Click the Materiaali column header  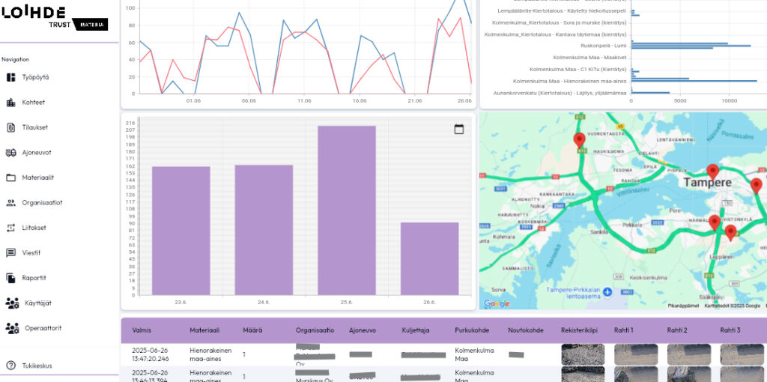click(x=204, y=330)
